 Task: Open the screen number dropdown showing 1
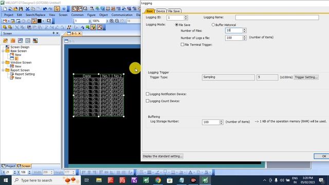click(90, 21)
